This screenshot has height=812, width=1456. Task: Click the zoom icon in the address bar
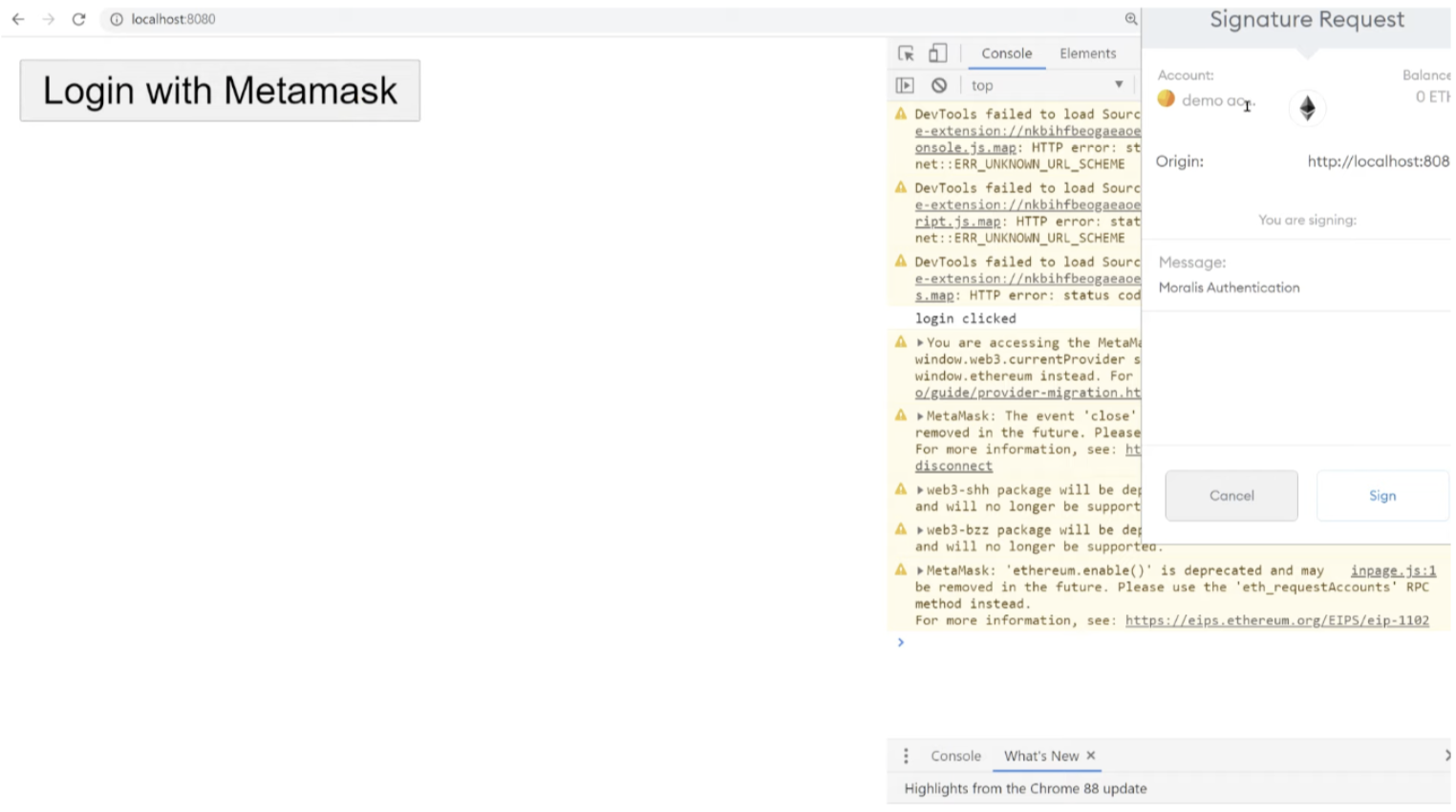coord(1131,19)
